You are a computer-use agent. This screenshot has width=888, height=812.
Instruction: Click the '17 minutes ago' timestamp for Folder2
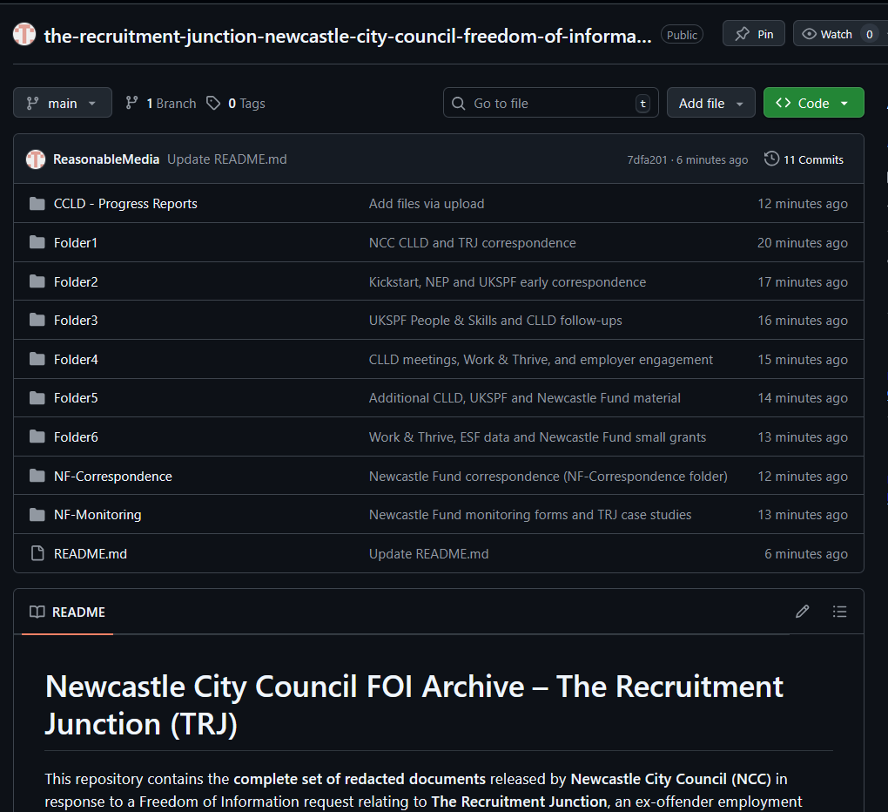803,281
